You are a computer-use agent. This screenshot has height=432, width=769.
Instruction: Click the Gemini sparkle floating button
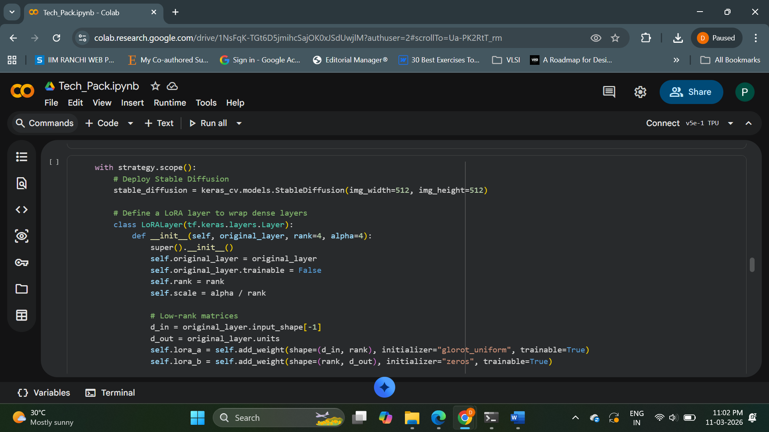tap(384, 387)
